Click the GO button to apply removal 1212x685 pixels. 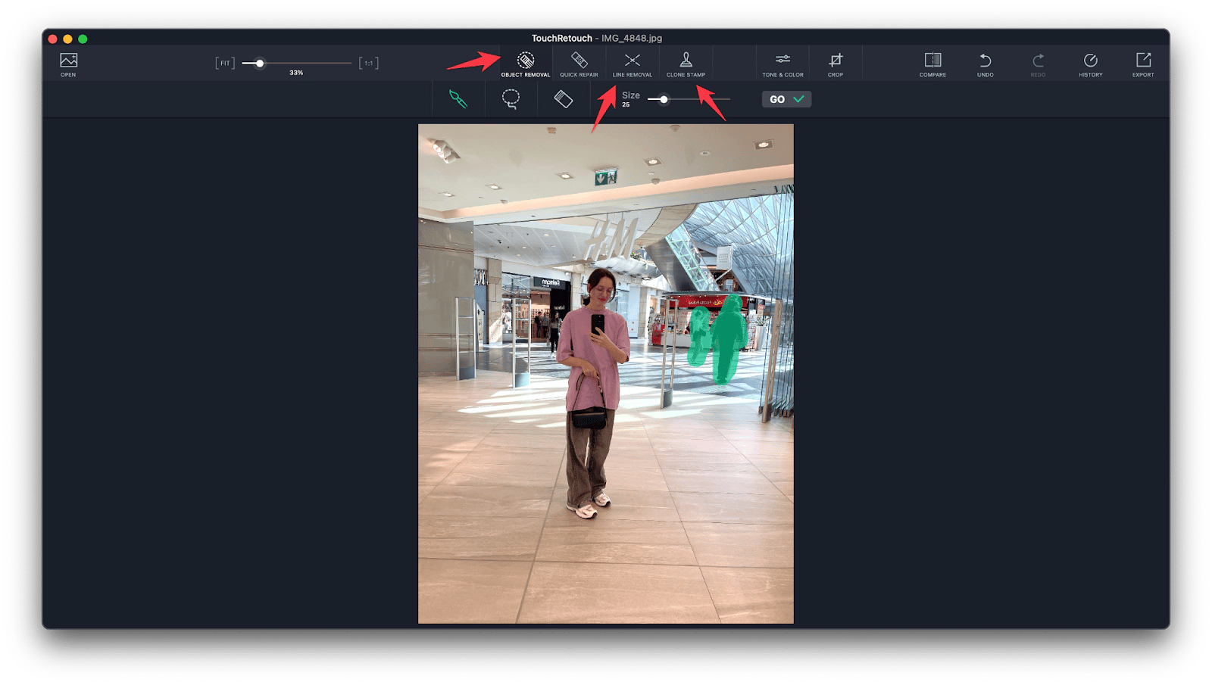coord(786,99)
